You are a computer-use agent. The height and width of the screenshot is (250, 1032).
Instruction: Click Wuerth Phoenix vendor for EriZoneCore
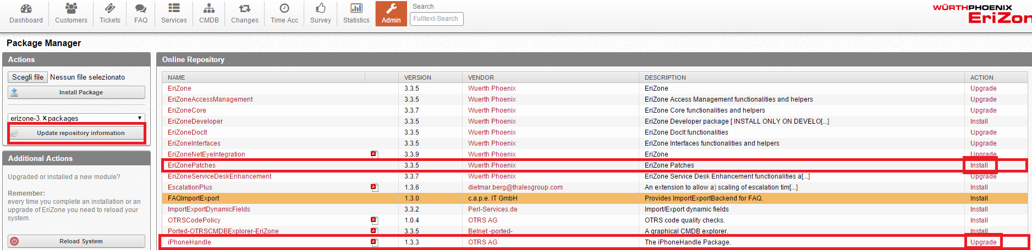point(492,110)
